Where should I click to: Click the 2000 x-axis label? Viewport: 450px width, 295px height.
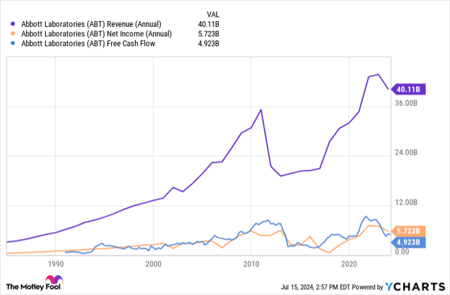[153, 264]
